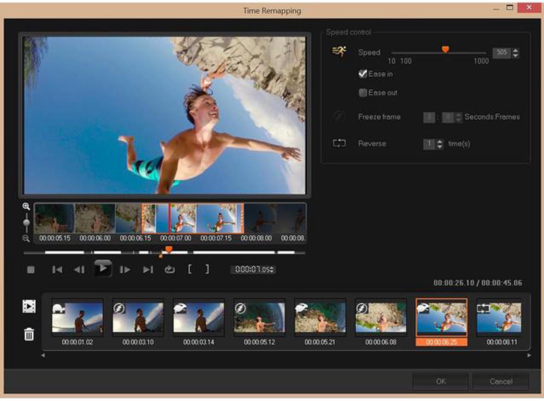Screen dimensions: 544x401
Task: Click timecode stepper arrows beside 0:00:07.05
Action: (x=272, y=269)
